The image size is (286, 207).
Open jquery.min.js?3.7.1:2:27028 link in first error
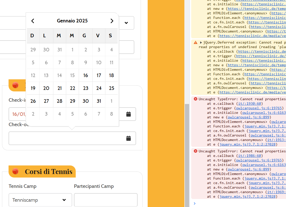pyautogui.click(x=247, y=144)
